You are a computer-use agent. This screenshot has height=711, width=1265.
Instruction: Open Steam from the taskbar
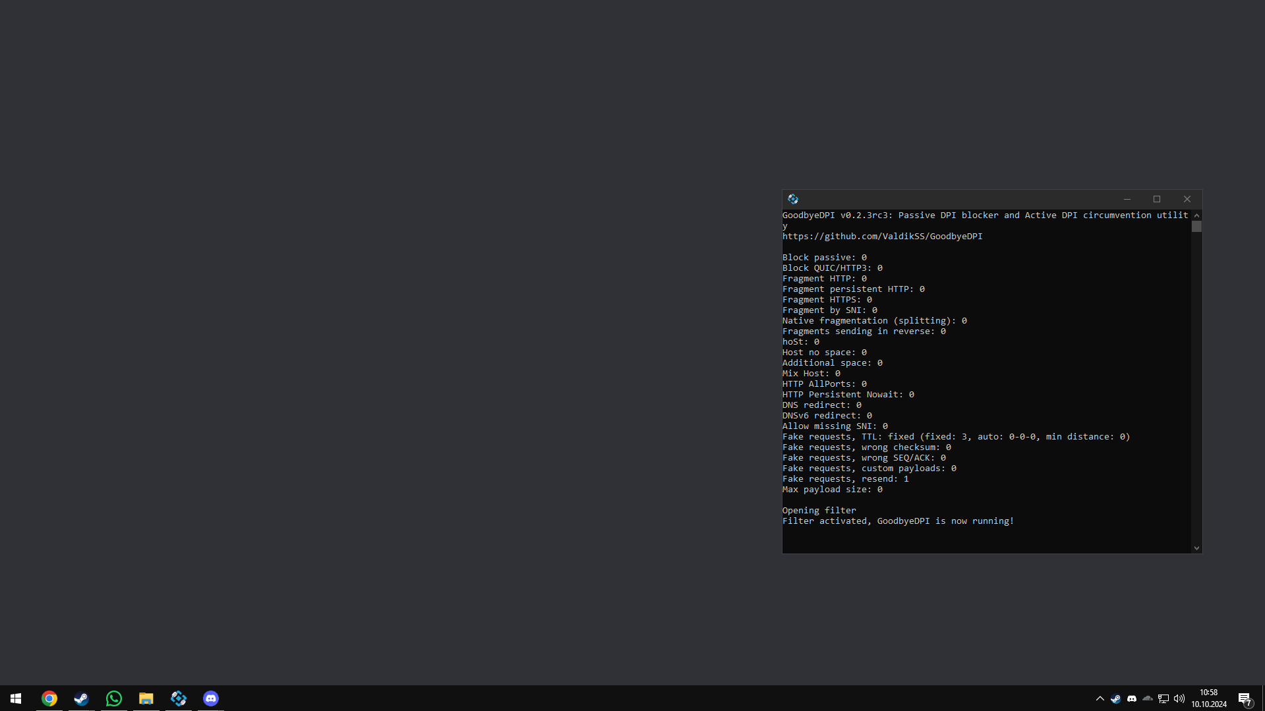click(82, 698)
